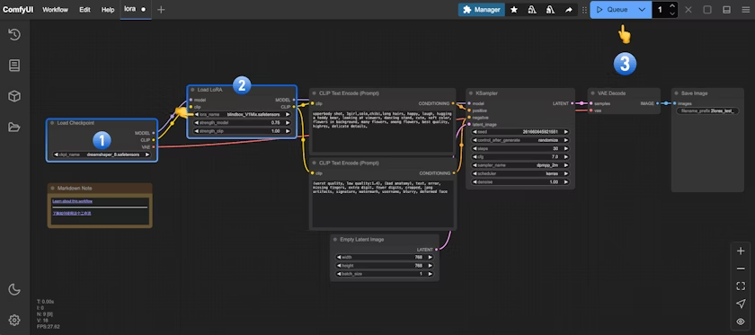This screenshot has height=335, width=755.
Task: Zoom out of the canvas with minus
Action: point(741,269)
